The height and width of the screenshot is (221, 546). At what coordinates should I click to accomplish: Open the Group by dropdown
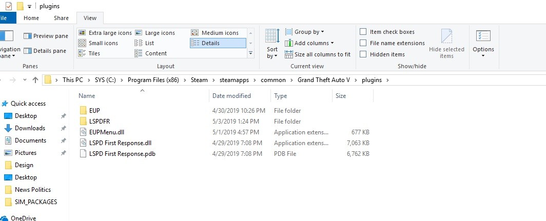tap(305, 32)
